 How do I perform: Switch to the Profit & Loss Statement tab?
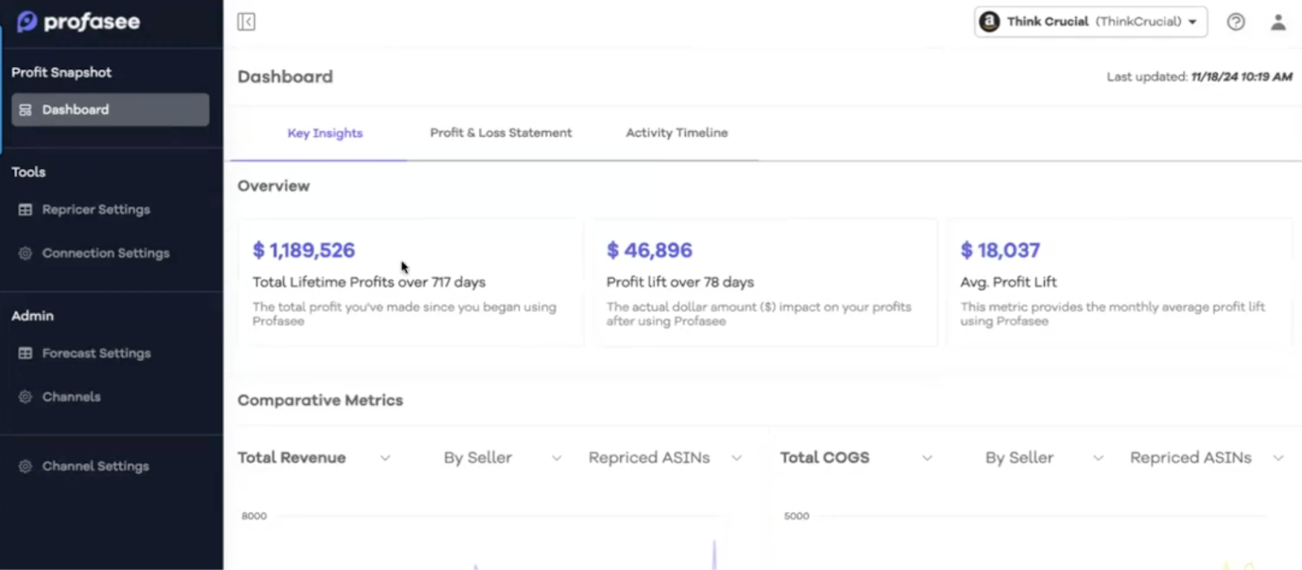(x=500, y=133)
